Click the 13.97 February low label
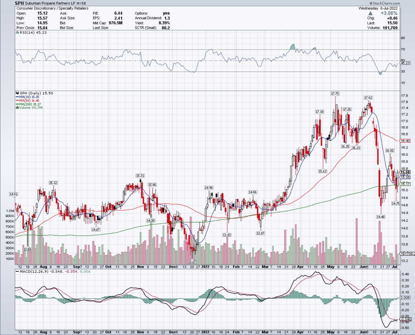The image size is (415, 335). tap(260, 233)
